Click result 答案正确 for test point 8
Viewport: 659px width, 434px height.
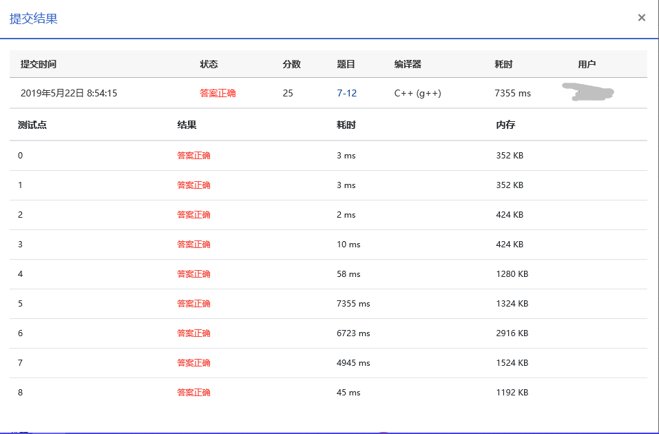[193, 393]
